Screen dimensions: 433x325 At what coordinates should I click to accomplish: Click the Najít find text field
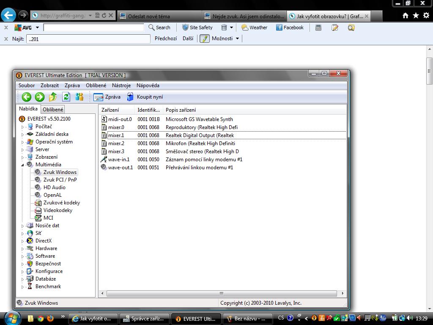(88, 39)
